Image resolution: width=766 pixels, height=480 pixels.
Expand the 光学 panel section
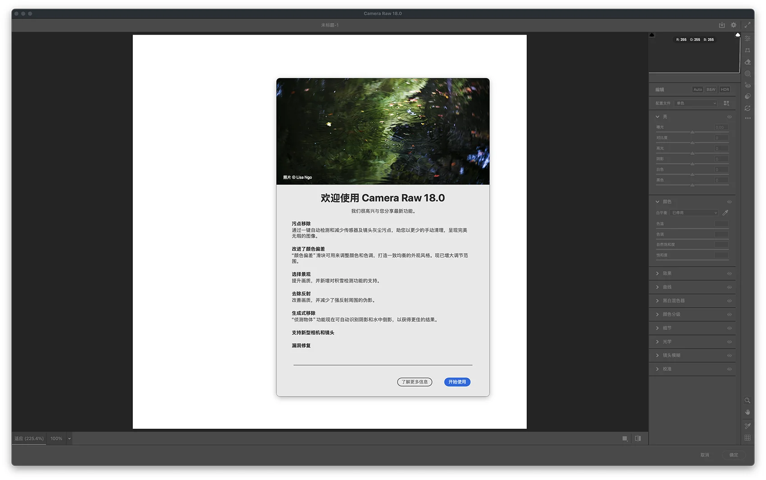click(x=667, y=342)
